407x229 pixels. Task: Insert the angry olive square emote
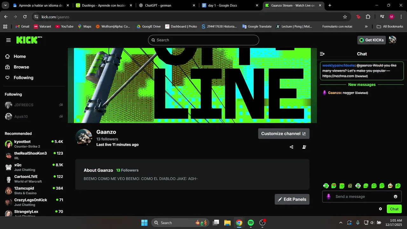coord(350,186)
